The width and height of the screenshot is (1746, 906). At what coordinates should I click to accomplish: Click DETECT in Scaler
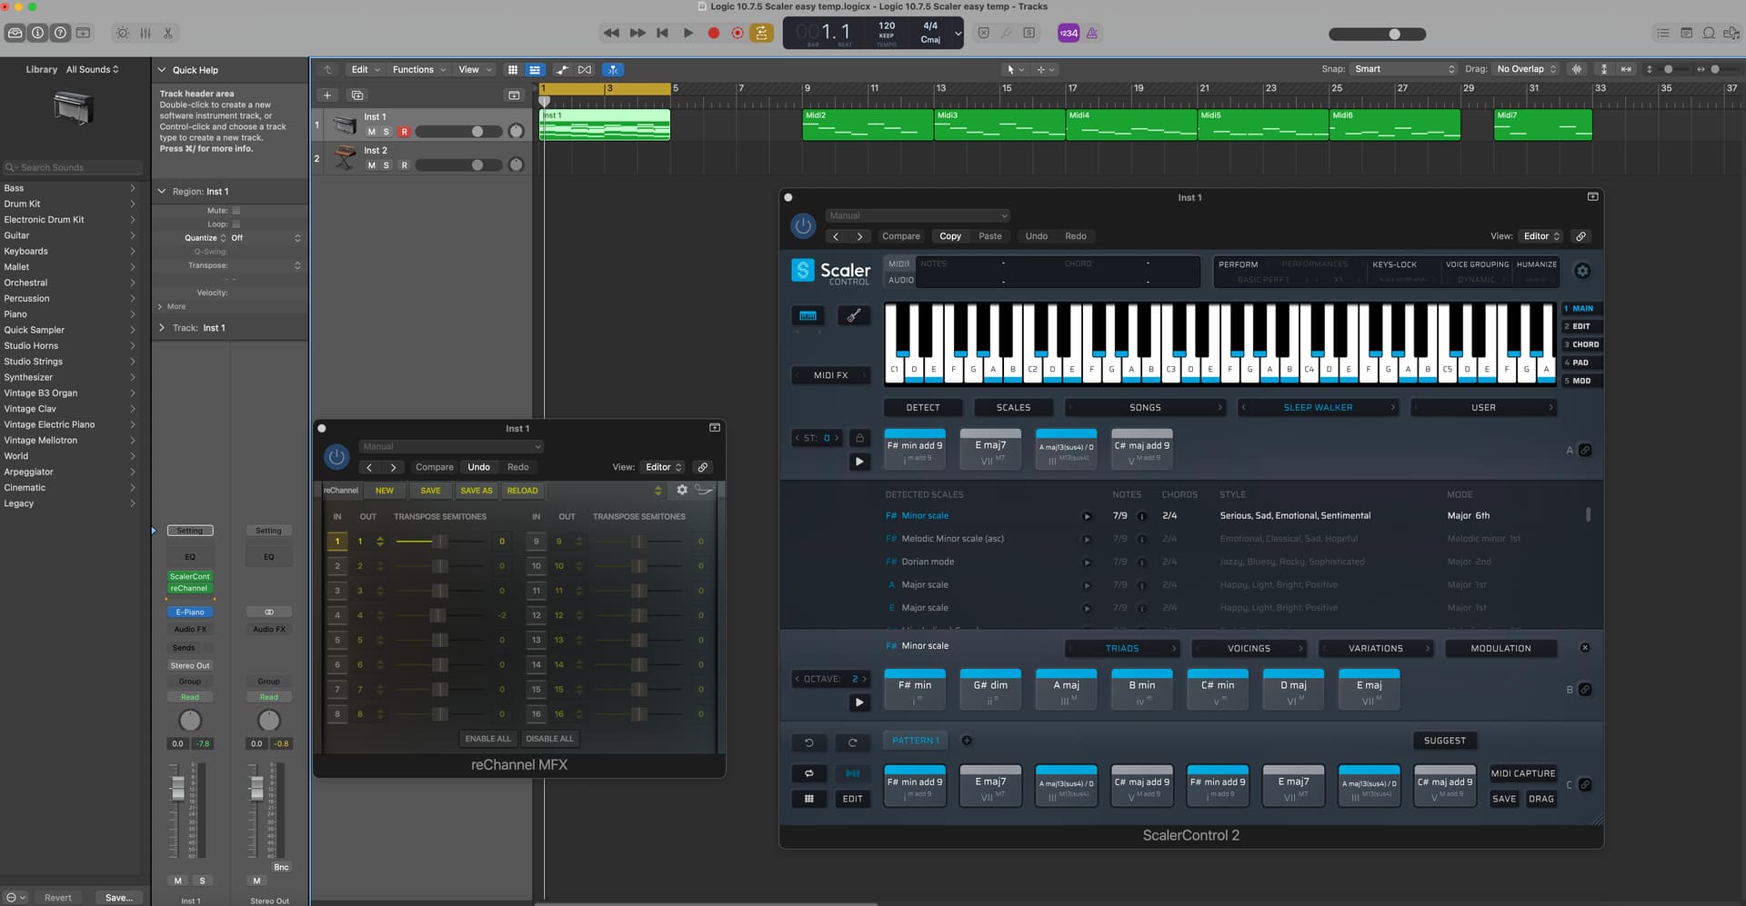coord(923,408)
